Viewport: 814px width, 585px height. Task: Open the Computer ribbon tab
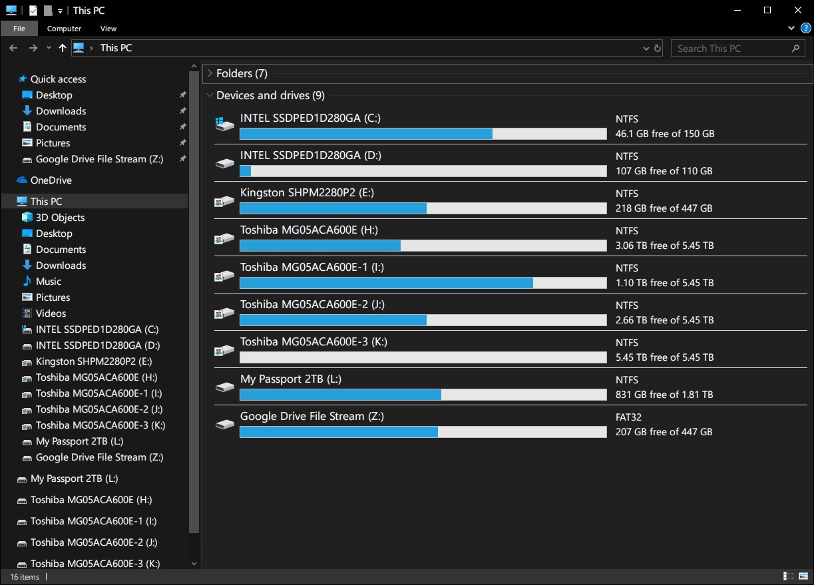pyautogui.click(x=64, y=29)
